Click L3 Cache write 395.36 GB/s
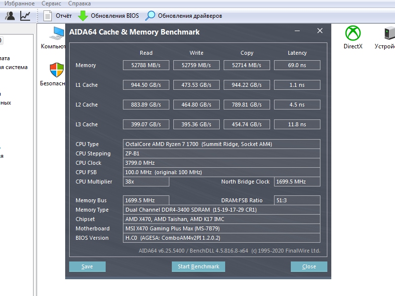Screen dimensions: 395x296 pyautogui.click(x=197, y=124)
